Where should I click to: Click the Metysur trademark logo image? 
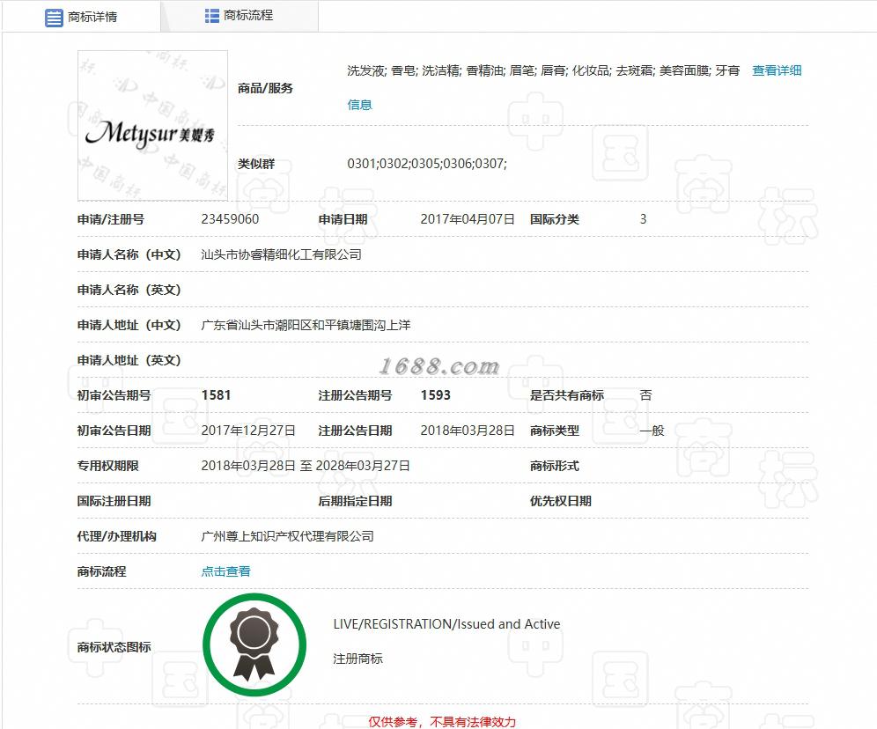[152, 125]
